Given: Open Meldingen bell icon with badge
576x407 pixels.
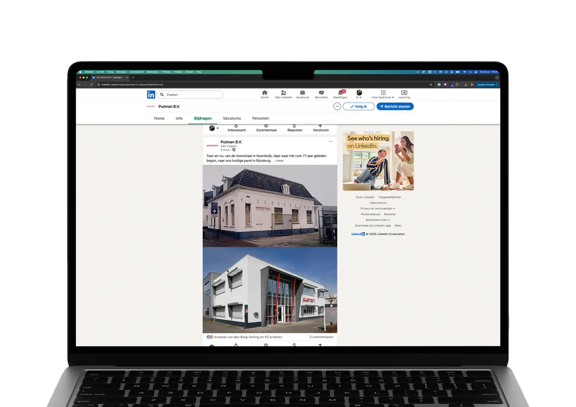Looking at the screenshot, I should 341,92.
